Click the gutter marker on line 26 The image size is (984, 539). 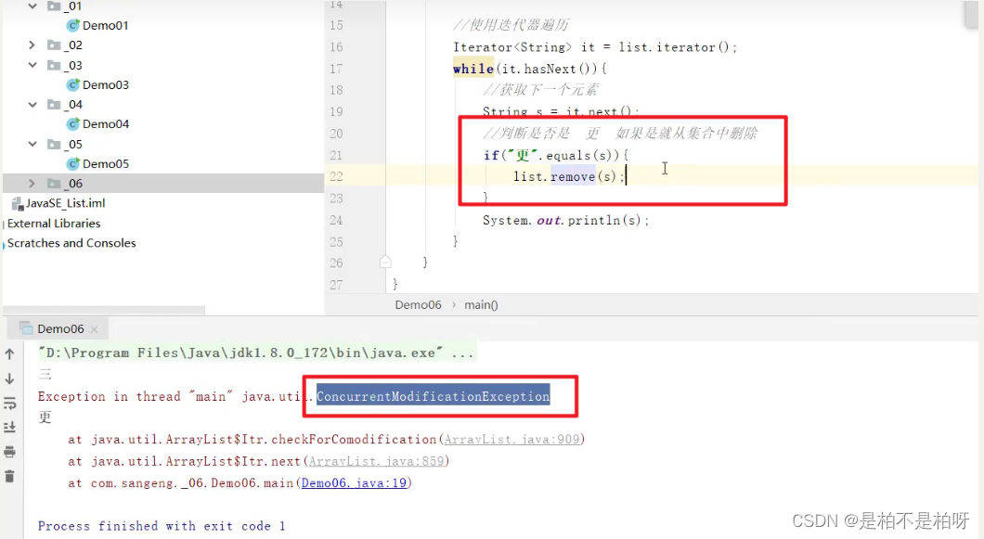pos(385,263)
